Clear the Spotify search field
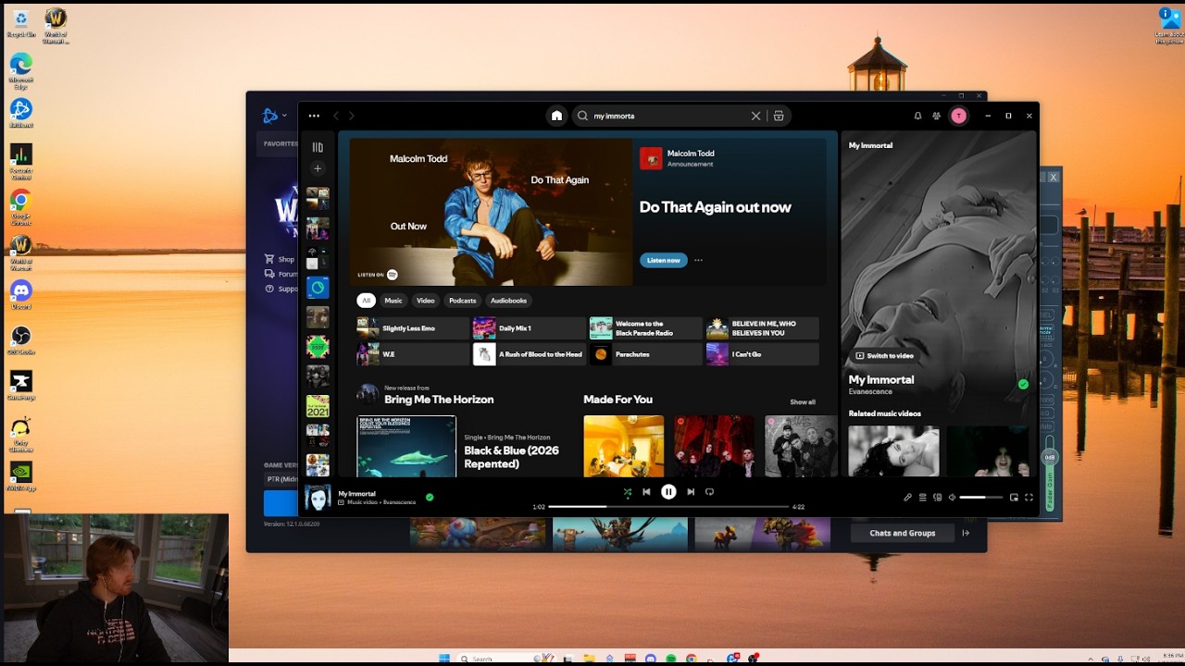This screenshot has width=1185, height=666. (x=755, y=116)
